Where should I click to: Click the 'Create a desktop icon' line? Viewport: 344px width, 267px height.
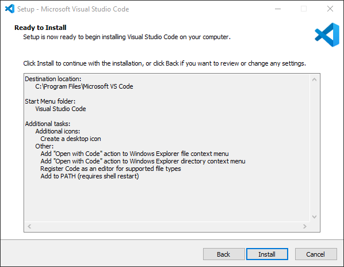coord(71,139)
